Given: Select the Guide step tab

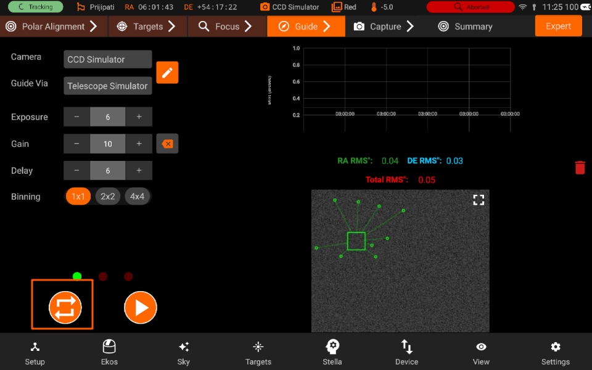Looking at the screenshot, I should [x=306, y=27].
